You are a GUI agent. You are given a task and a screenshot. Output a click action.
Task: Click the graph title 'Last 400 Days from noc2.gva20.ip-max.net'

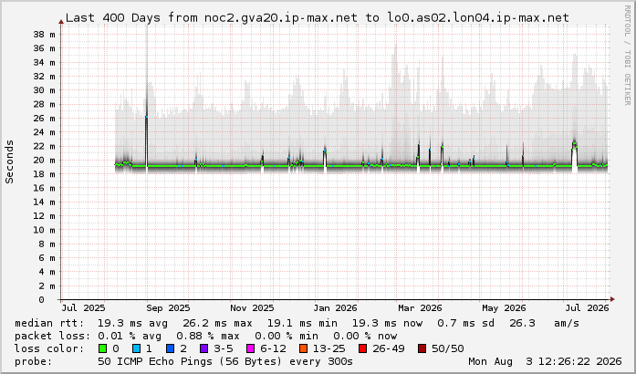point(212,18)
